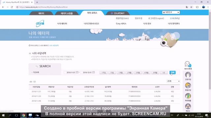Screen dimensions: 211x118
Task: Click the browser forward arrow
Action: pos(7,7)
